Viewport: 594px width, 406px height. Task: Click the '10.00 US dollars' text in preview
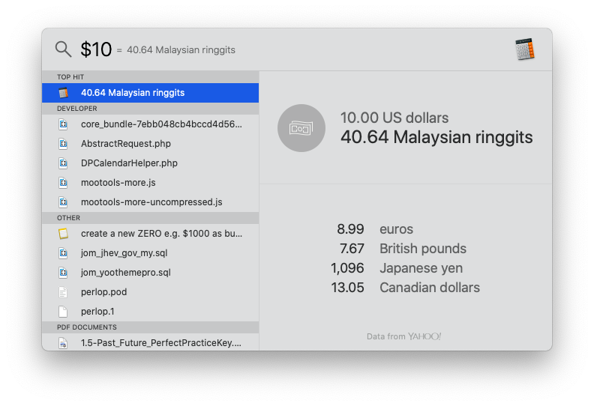[394, 118]
